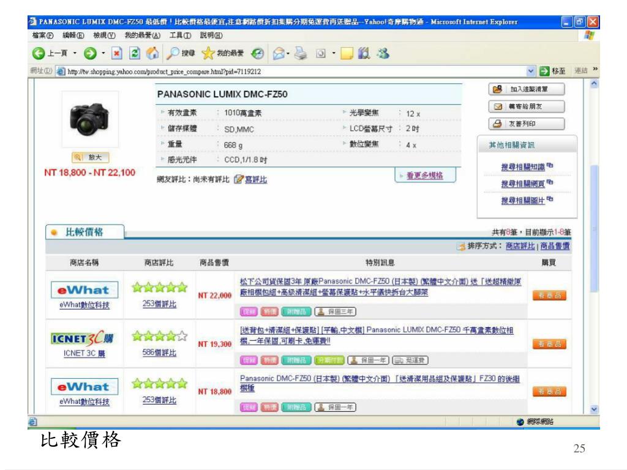Image resolution: width=627 pixels, height=470 pixels.
Task: Open 253個評比 link in the NT 22,000 row
Action: coord(159,304)
